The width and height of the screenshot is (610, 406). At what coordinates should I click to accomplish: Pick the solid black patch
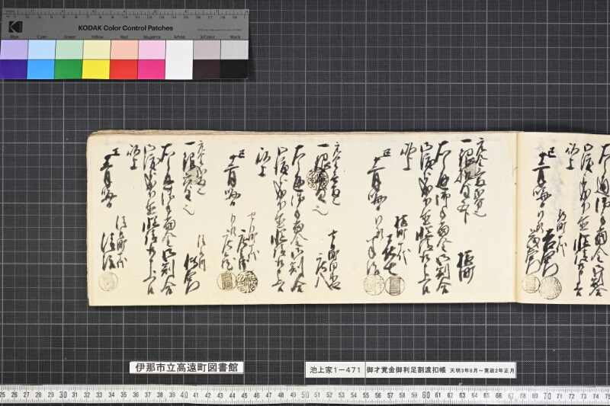tap(234, 69)
